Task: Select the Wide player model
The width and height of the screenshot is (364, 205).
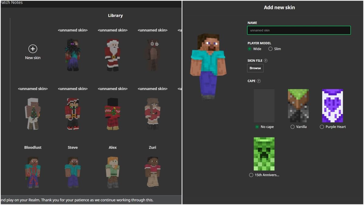Action: tap(250, 49)
